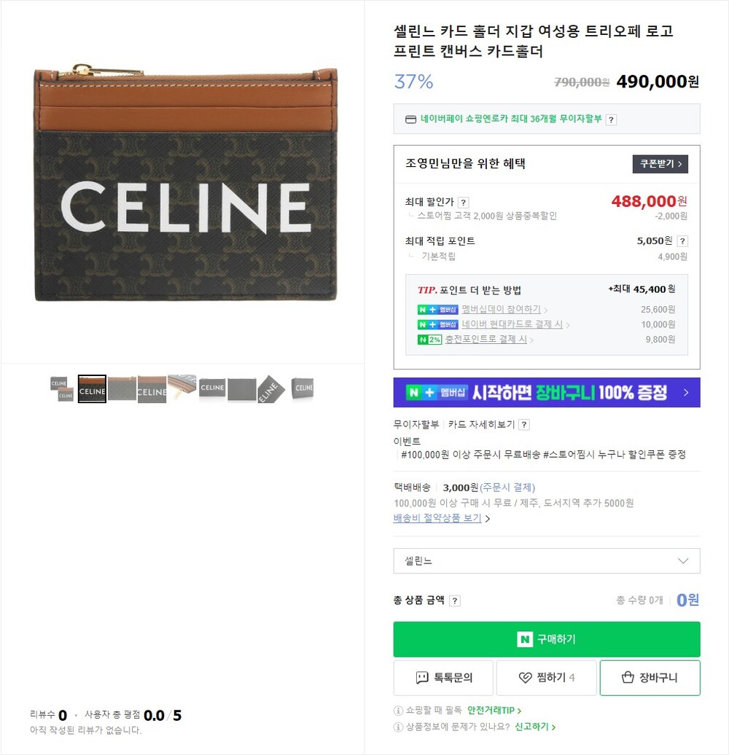This screenshot has height=755, width=729.
Task: Click the help icon next to 5,050원 points
Action: (682, 241)
